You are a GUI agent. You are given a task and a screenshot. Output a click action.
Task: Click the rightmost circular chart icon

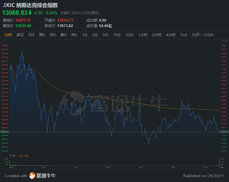coord(227,41)
